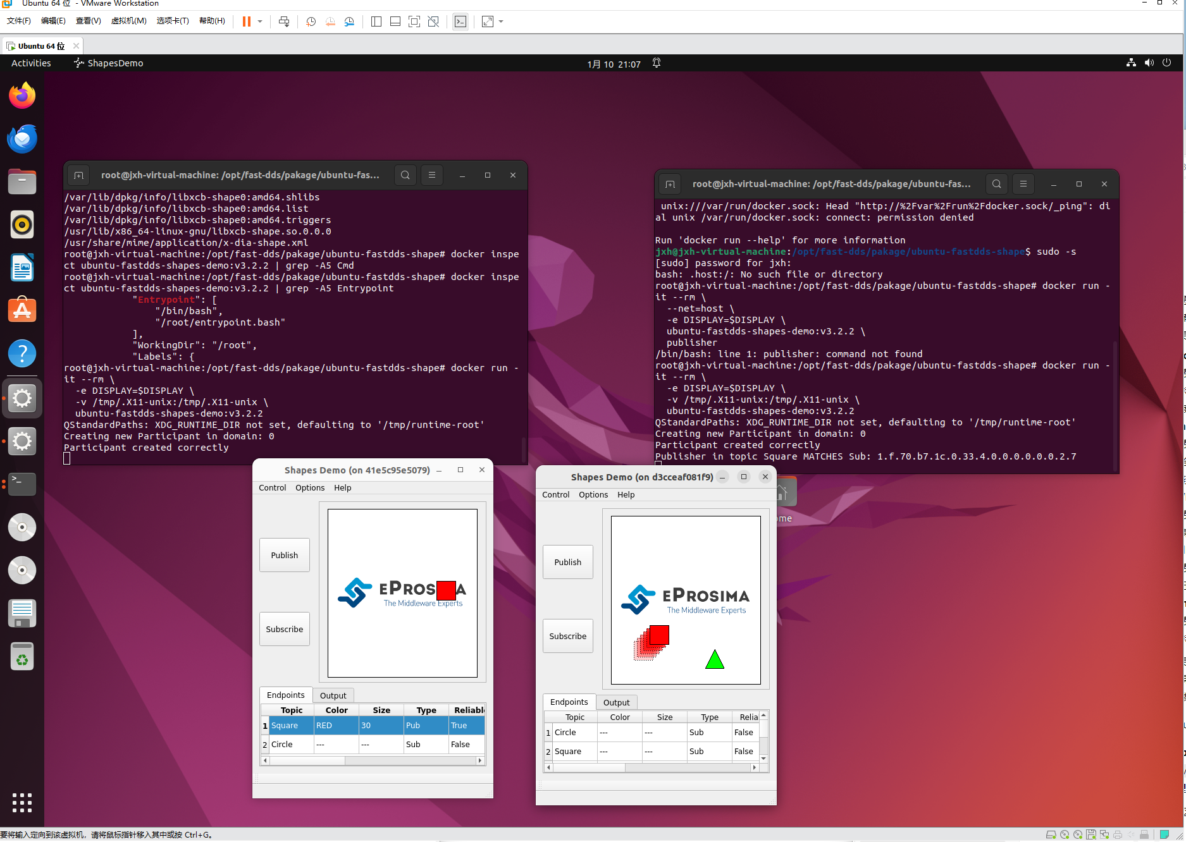Click the CD/DVD device icon in VMware status bar
1186x842 pixels.
pos(1064,834)
